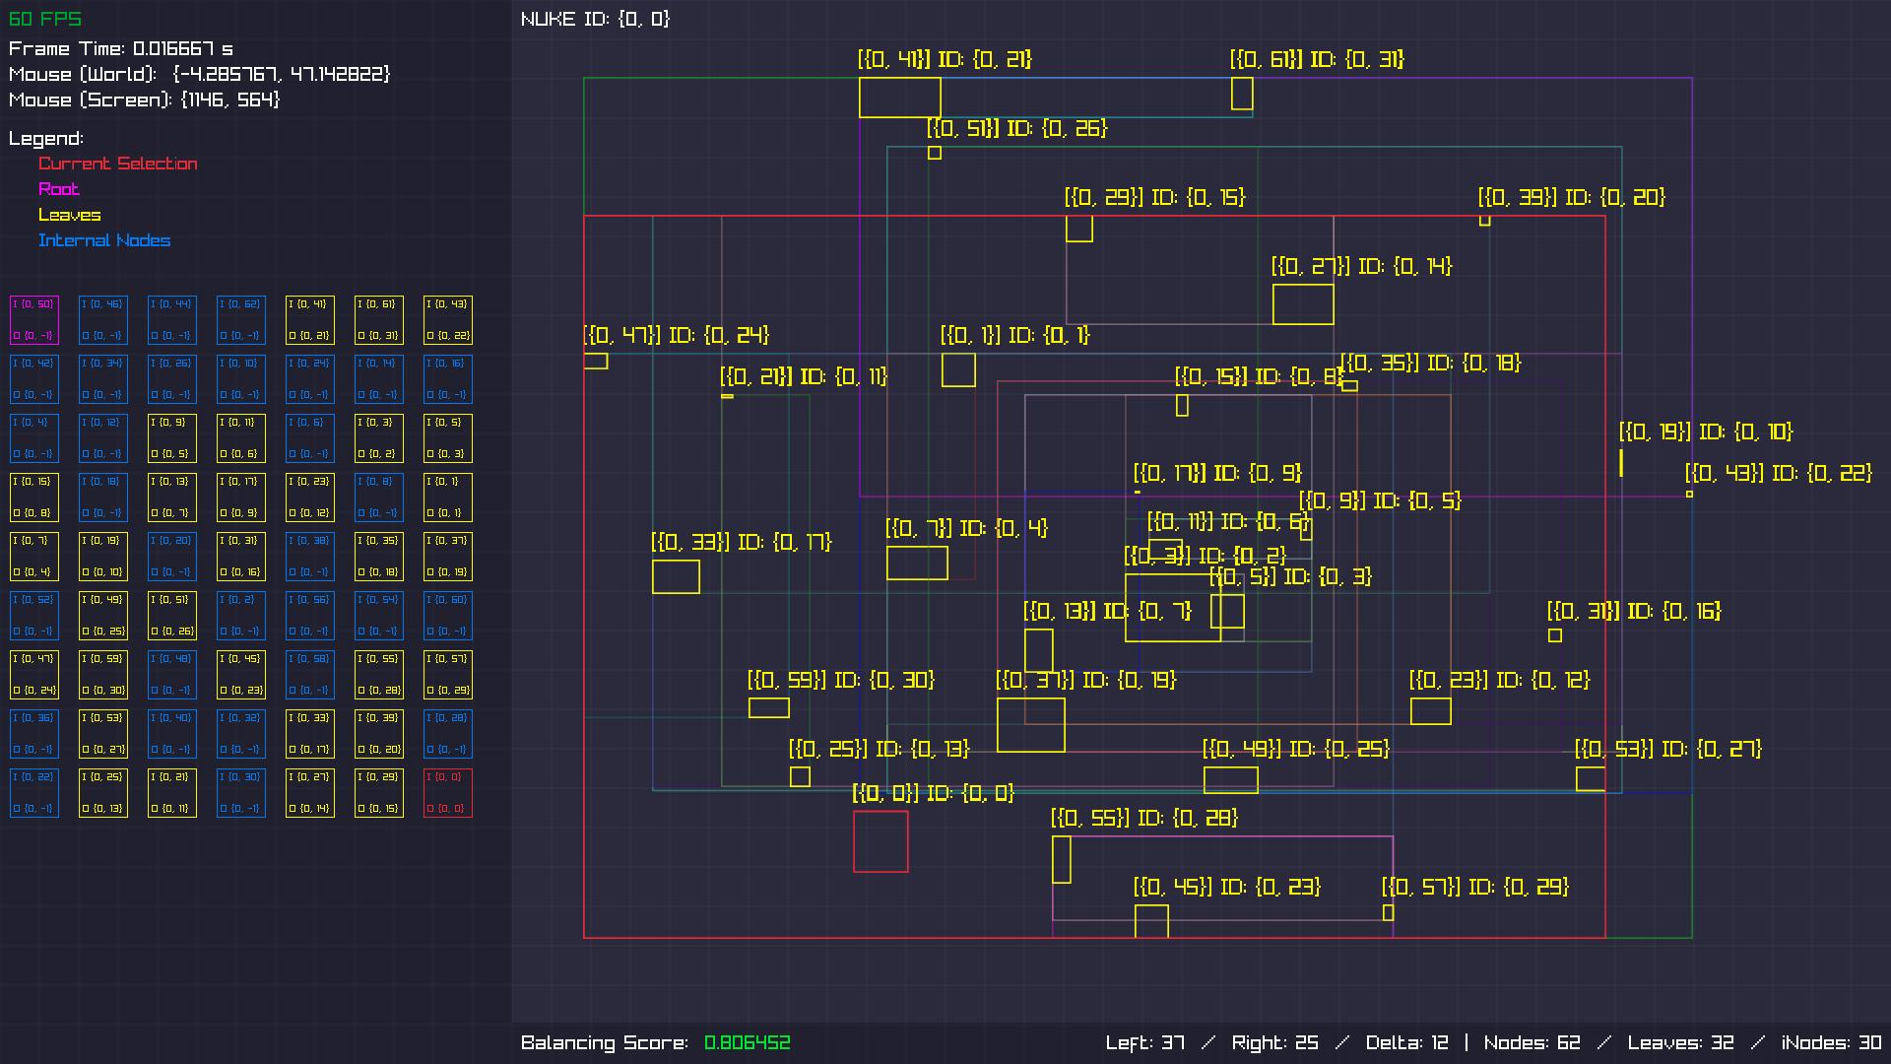Click the leaf box labeled ID {0, 19}
The image size is (1891, 1064).
click(x=1031, y=725)
